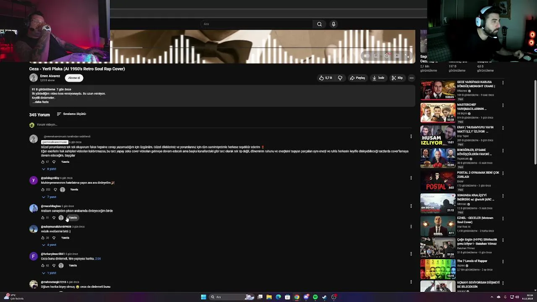This screenshot has height=302, width=537.
Task: Enable miniplayer icon on the player
Action: point(377,56)
